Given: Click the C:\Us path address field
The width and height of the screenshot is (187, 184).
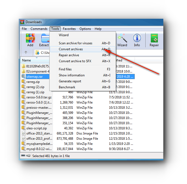Looking at the screenshot, I should coord(45,52).
